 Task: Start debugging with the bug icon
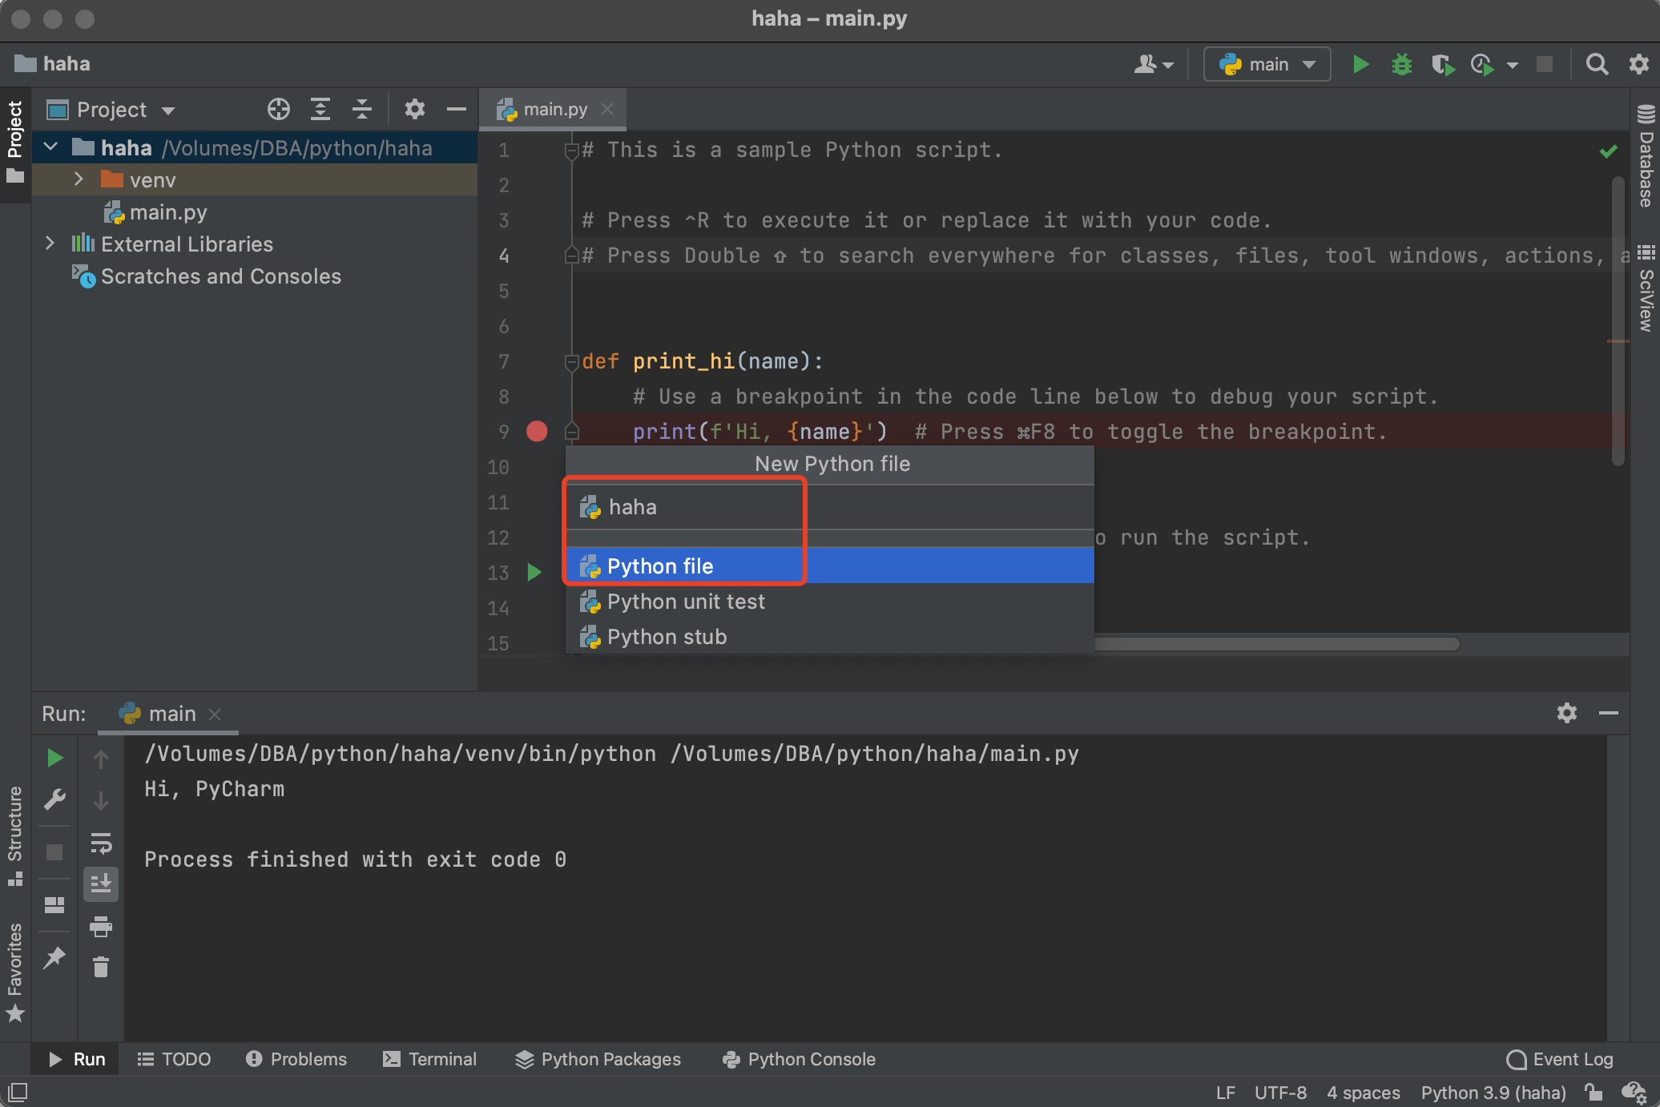[1401, 64]
